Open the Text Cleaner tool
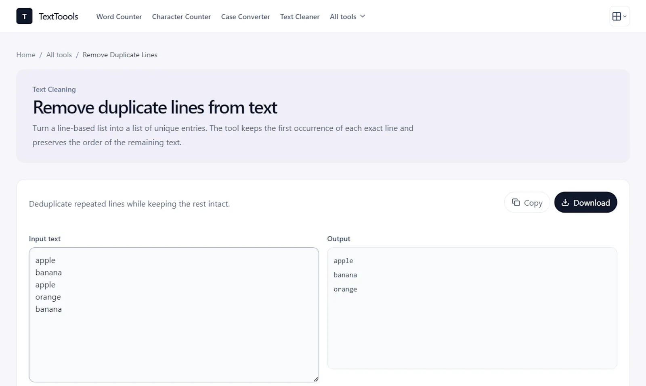The width and height of the screenshot is (646, 386). coord(300,17)
